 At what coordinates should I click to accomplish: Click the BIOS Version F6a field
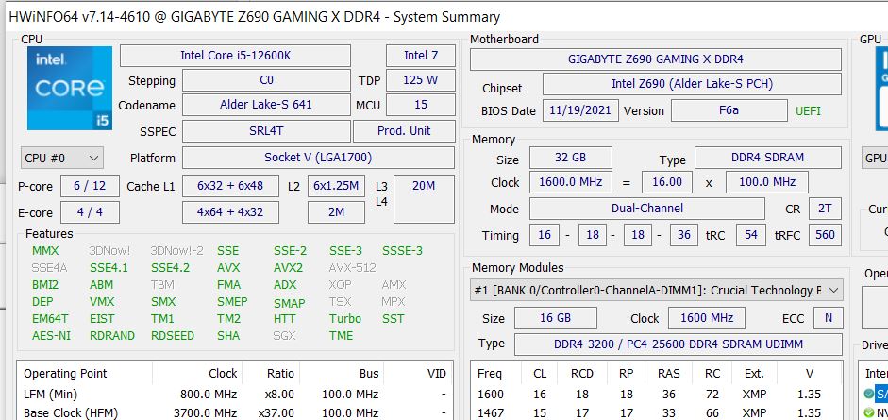pos(729,110)
